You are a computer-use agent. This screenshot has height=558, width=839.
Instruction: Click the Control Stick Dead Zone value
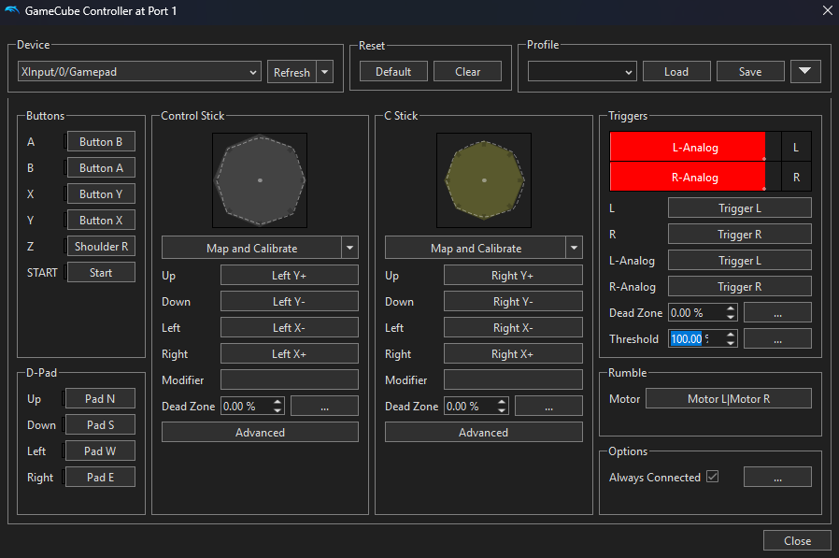[x=246, y=406]
